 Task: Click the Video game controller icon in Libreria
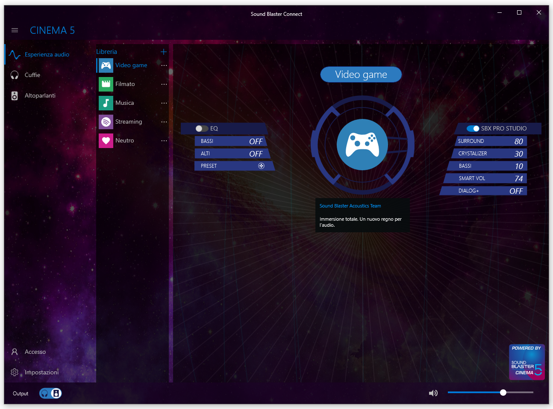click(x=106, y=65)
